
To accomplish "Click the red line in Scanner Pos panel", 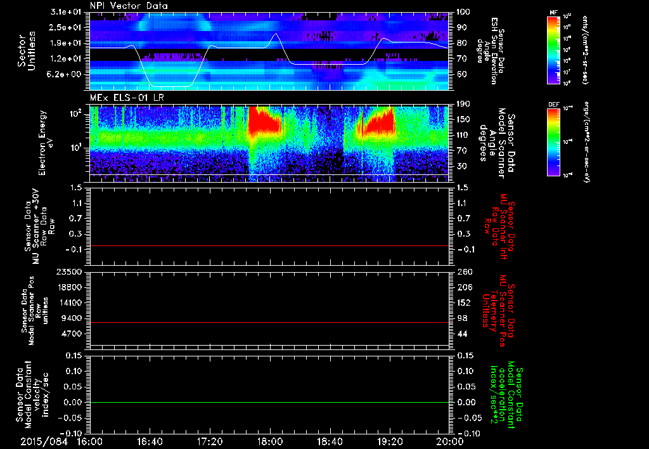I will (269, 322).
